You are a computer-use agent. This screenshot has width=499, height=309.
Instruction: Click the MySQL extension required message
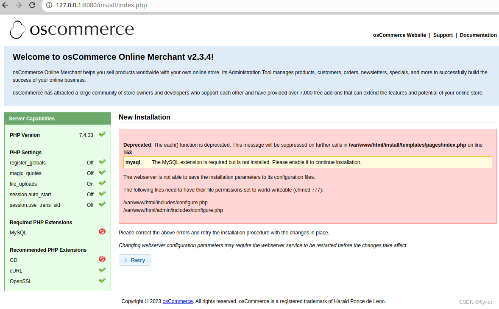click(256, 162)
